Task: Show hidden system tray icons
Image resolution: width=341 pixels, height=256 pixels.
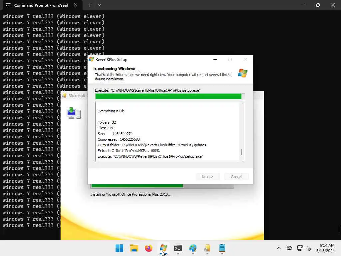Action: click(279, 248)
